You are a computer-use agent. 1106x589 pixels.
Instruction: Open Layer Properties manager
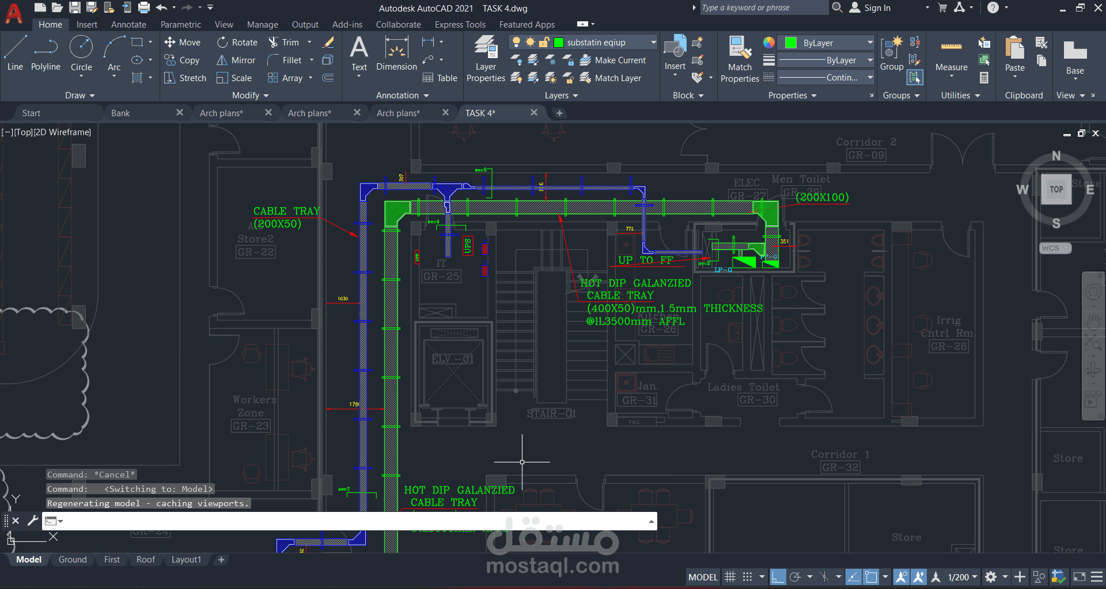[486, 58]
